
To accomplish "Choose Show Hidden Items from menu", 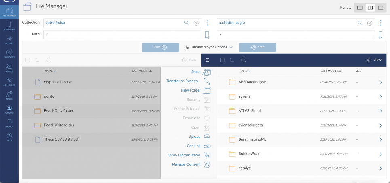I will tap(184, 155).
